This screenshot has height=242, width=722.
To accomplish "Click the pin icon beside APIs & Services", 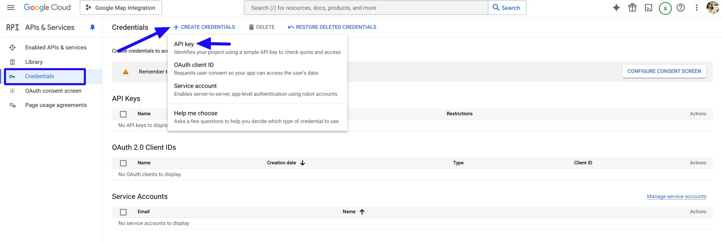I will [x=92, y=27].
